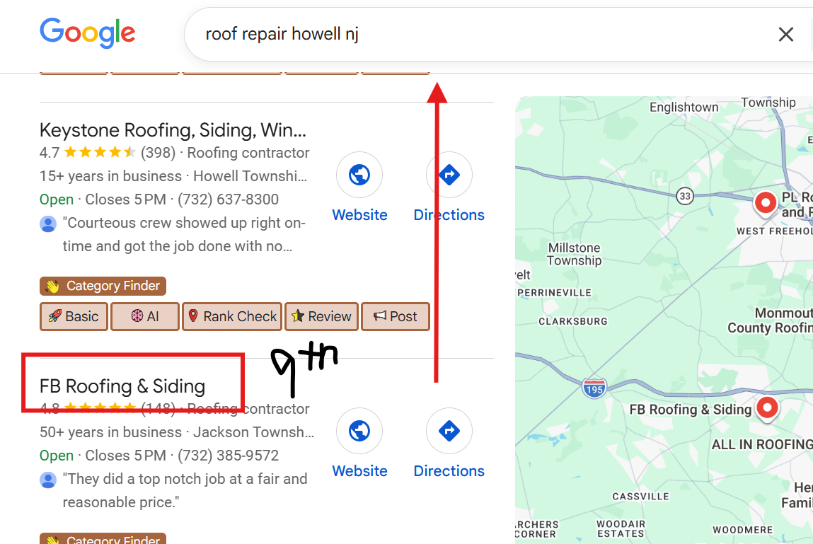Click Keystone Roofing directions arrow icon
This screenshot has height=544, width=813.
tap(449, 175)
